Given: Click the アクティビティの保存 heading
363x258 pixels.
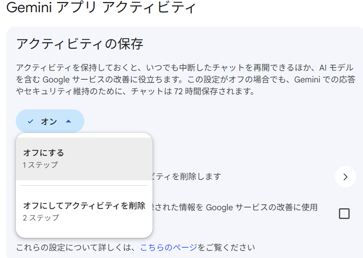Looking at the screenshot, I should pos(80,44).
